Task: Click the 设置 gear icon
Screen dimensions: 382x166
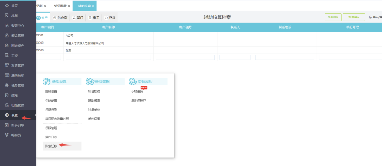Action: [x=7, y=115]
